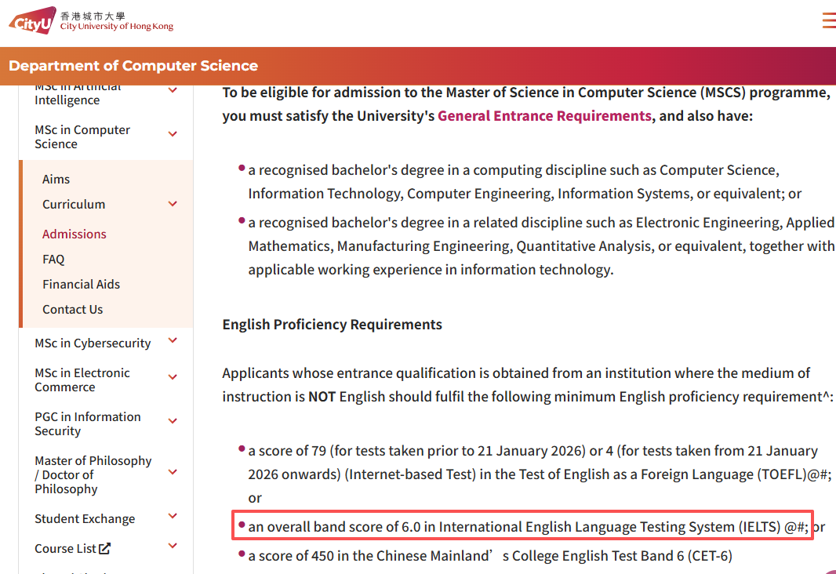The height and width of the screenshot is (574, 836).
Task: Go to the FAQ page
Action: (53, 259)
